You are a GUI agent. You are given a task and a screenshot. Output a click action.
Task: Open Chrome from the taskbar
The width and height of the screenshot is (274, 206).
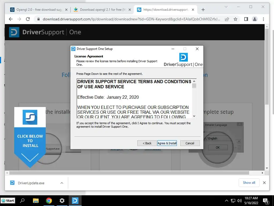click(49, 201)
